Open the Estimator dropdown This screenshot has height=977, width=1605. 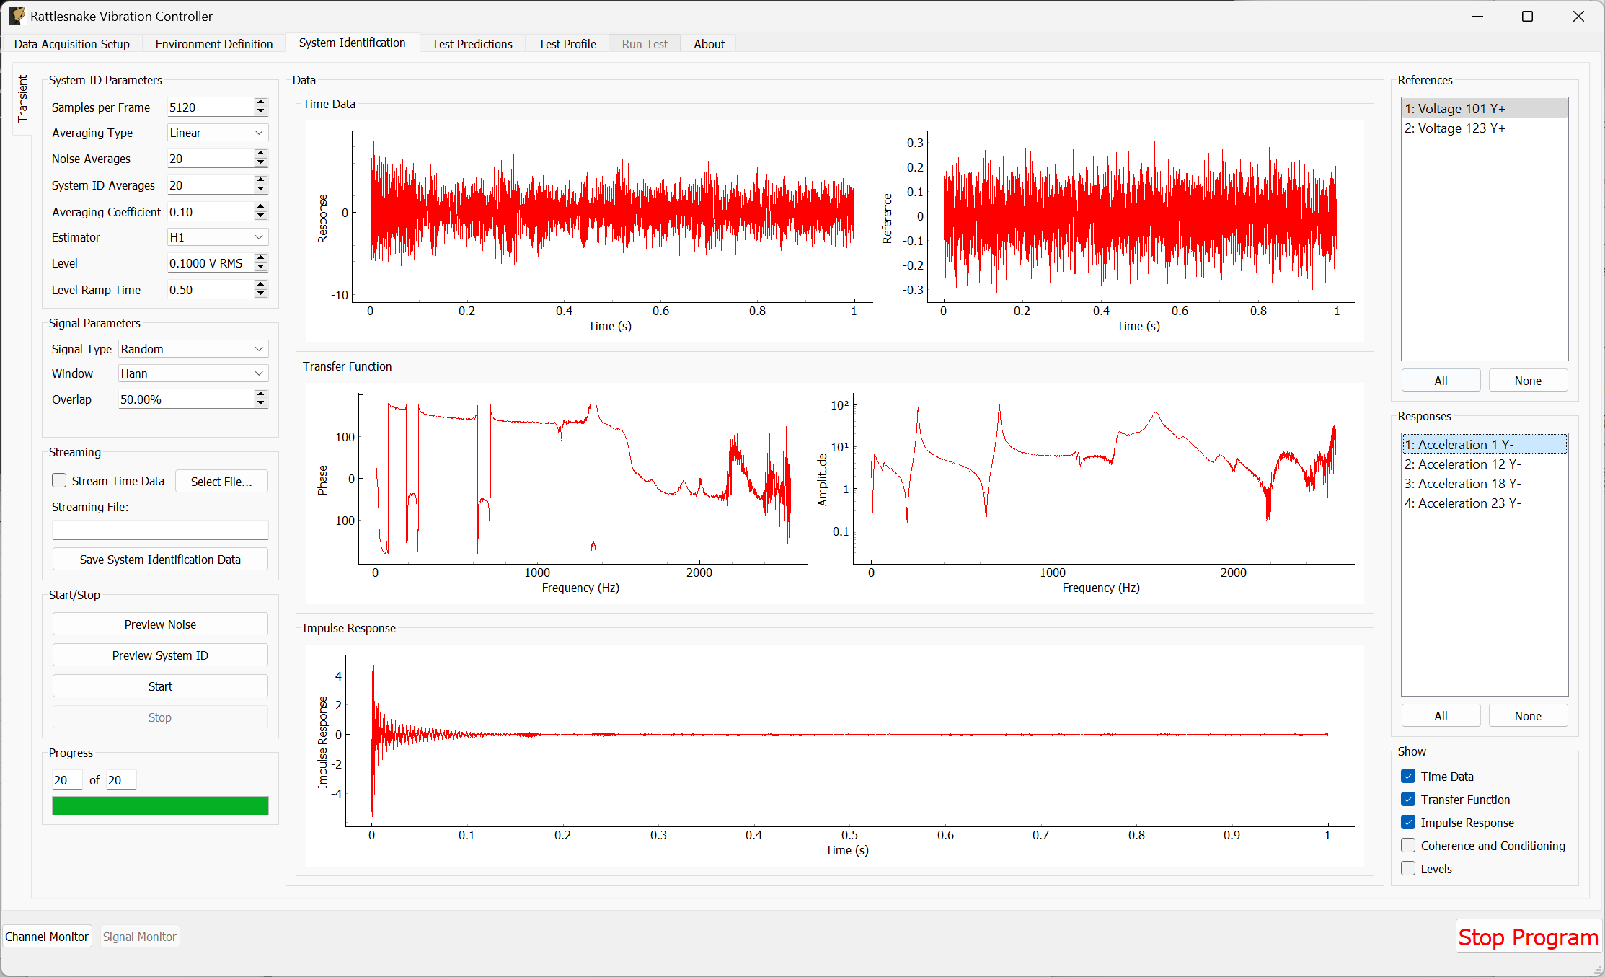(x=216, y=236)
